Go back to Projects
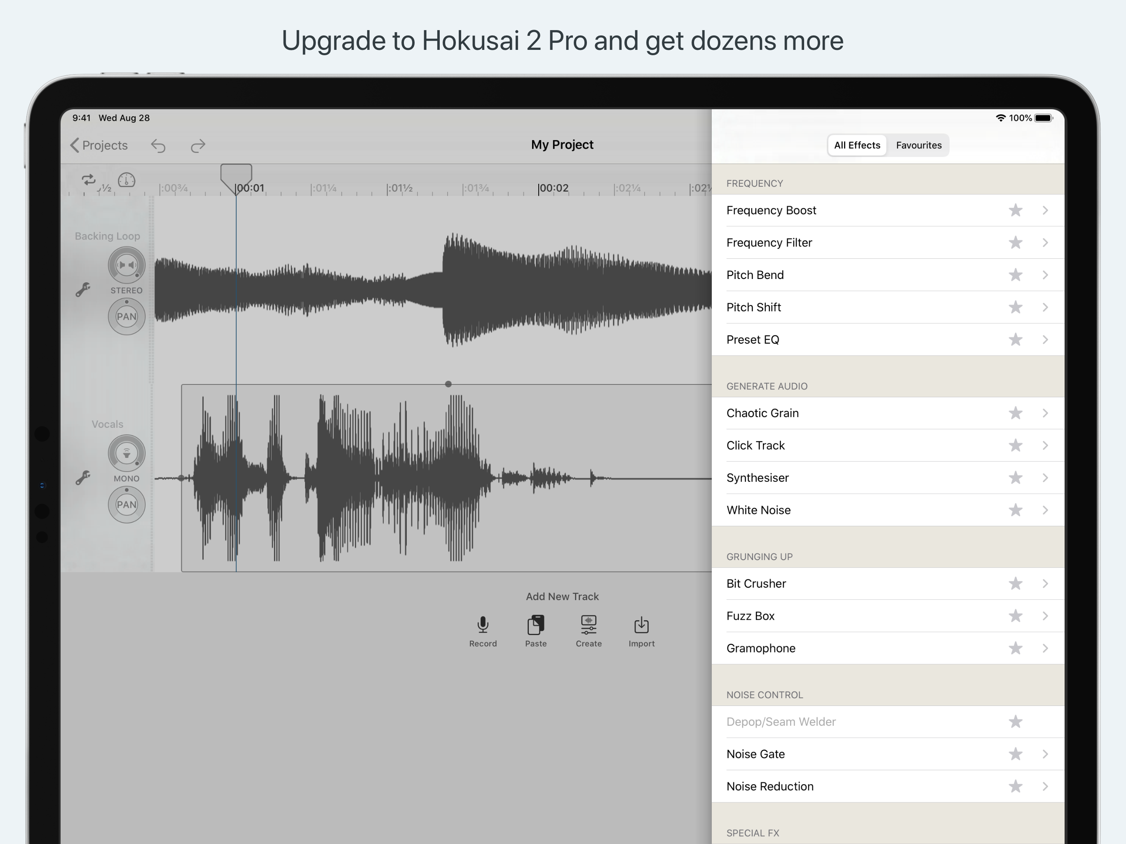This screenshot has width=1126, height=844. point(99,145)
